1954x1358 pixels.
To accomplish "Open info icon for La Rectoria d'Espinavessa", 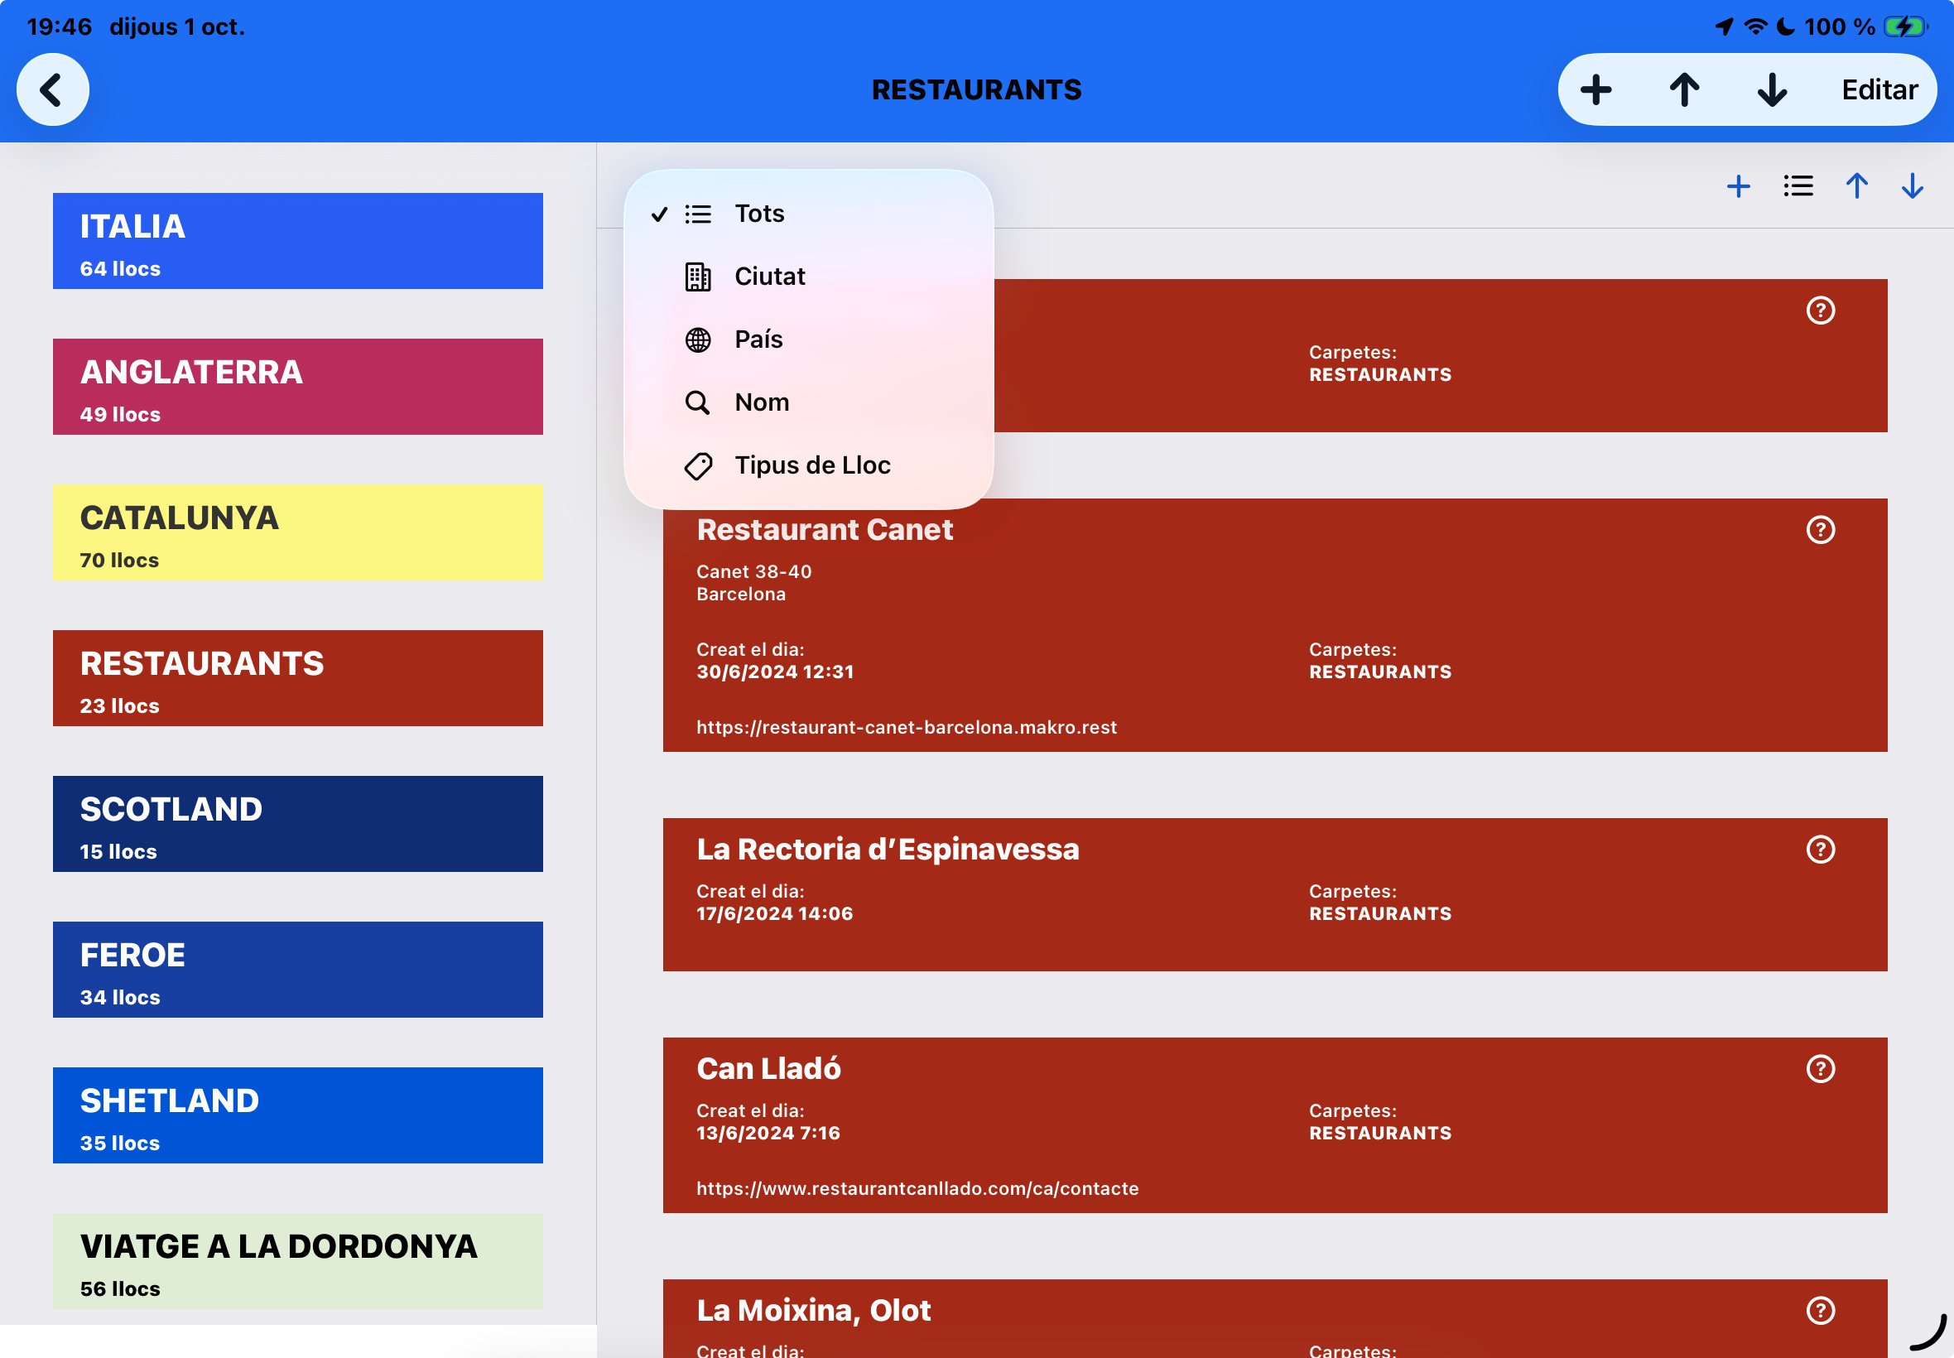I will (x=1821, y=850).
